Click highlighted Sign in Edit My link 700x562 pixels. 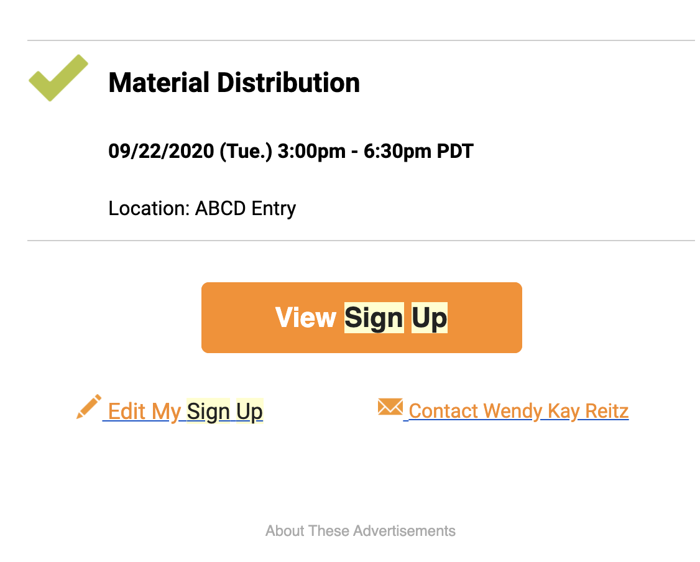(208, 411)
